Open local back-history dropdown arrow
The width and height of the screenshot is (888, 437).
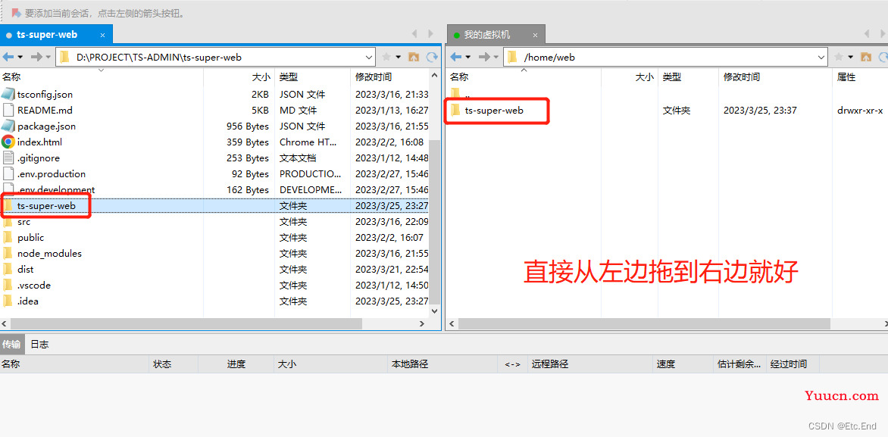pos(20,57)
